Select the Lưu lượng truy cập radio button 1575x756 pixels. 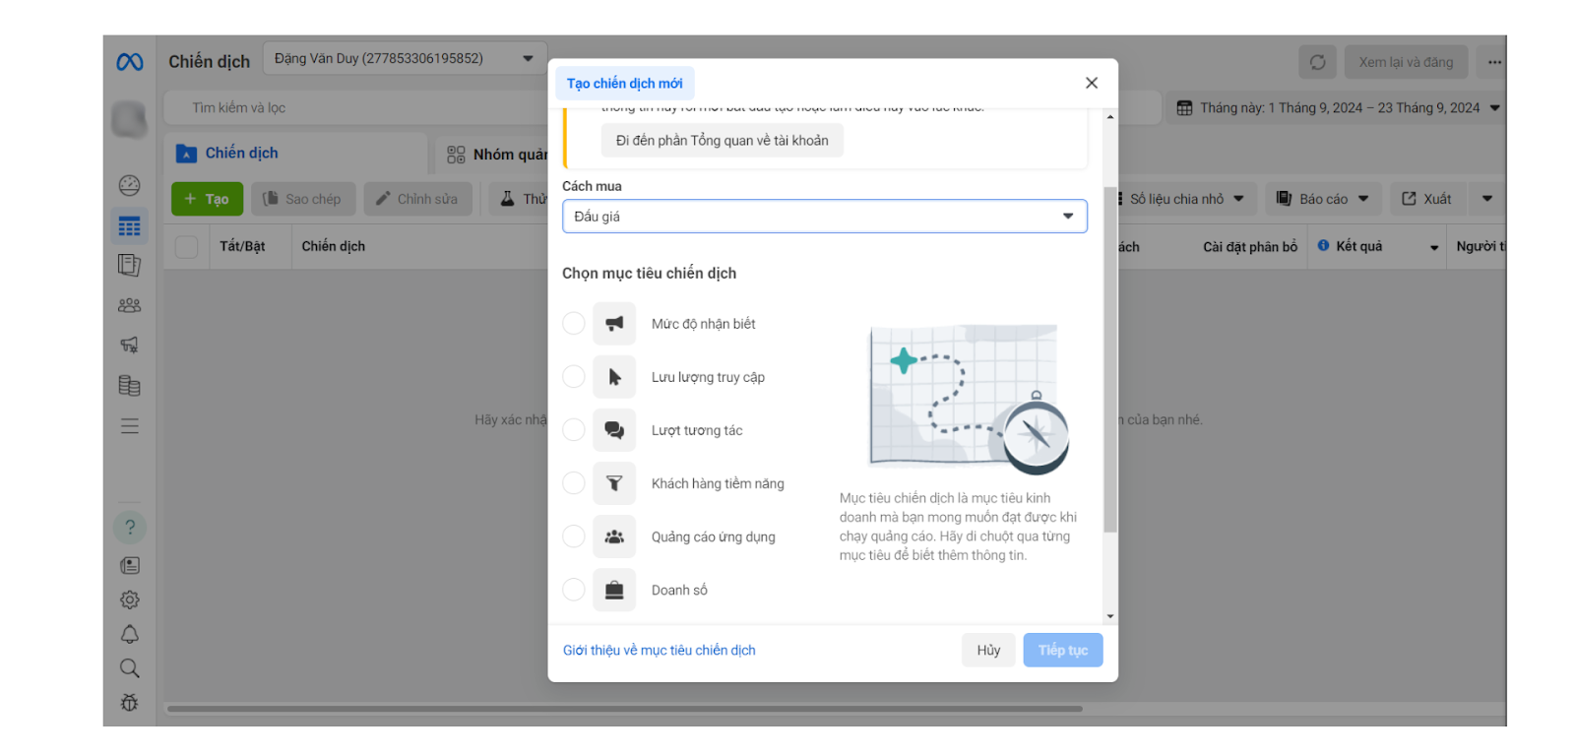click(574, 377)
